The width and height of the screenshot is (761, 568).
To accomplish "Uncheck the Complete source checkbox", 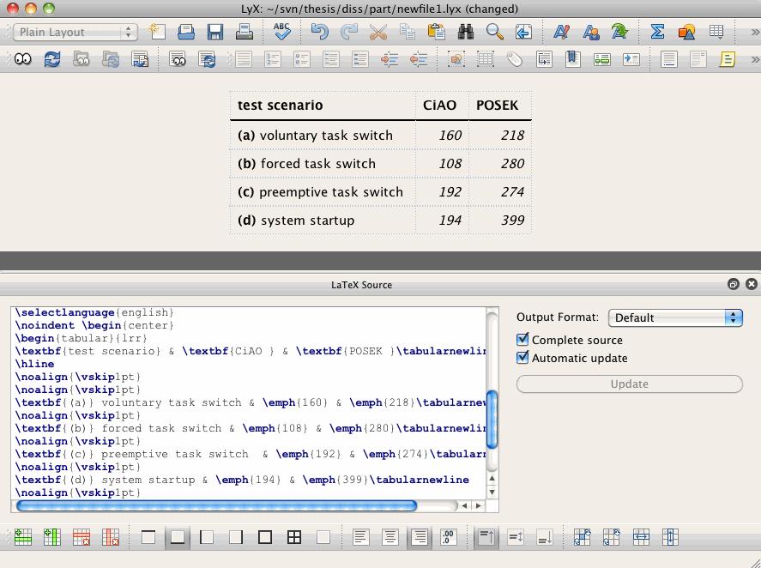I will pyautogui.click(x=522, y=340).
